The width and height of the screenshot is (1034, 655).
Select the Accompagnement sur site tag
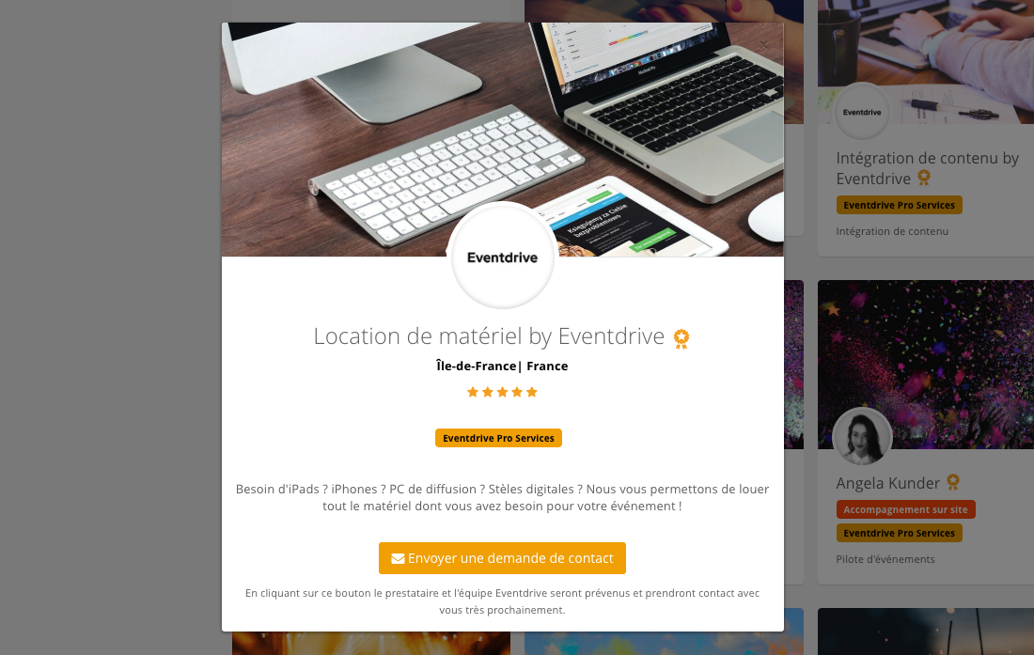(x=905, y=509)
